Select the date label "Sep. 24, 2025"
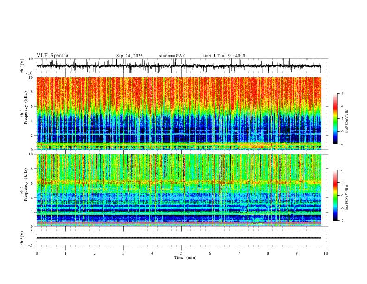 coord(129,56)
